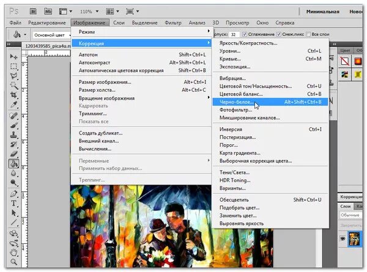Screen dimensions: 367x272
Task: Select Цветовой тон/Насыщенность... entry
Action: click(270, 86)
